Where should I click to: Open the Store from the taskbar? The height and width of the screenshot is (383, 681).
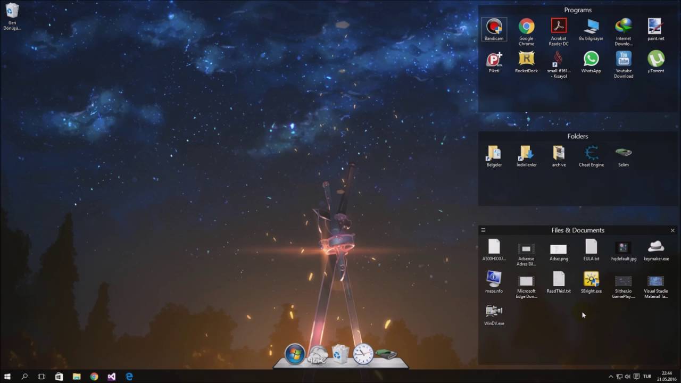pyautogui.click(x=59, y=376)
